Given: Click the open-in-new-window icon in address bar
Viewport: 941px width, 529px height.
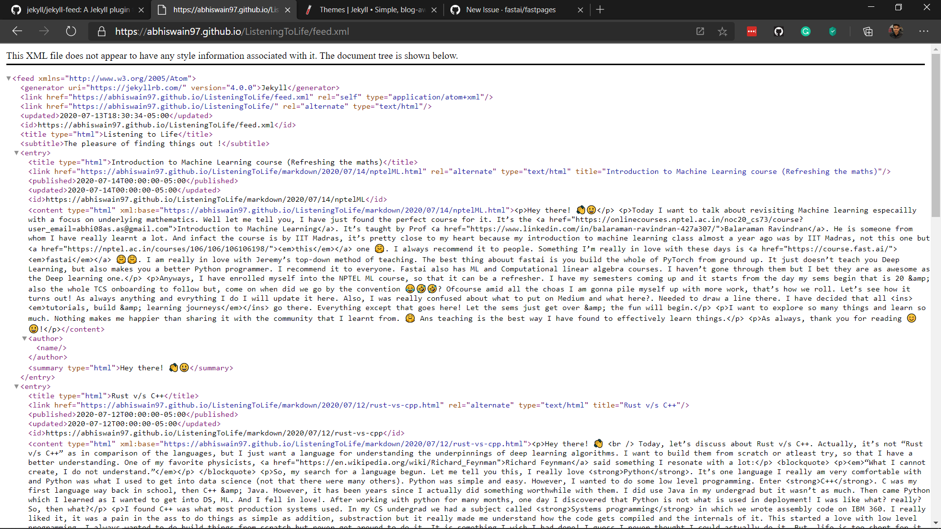Looking at the screenshot, I should [x=700, y=31].
